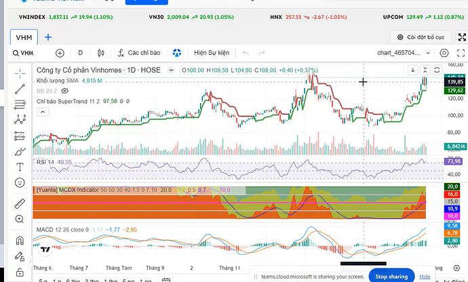Collapse the left drawing toolbar handle
The height and width of the screenshot is (282, 468).
pyautogui.click(x=30, y=262)
